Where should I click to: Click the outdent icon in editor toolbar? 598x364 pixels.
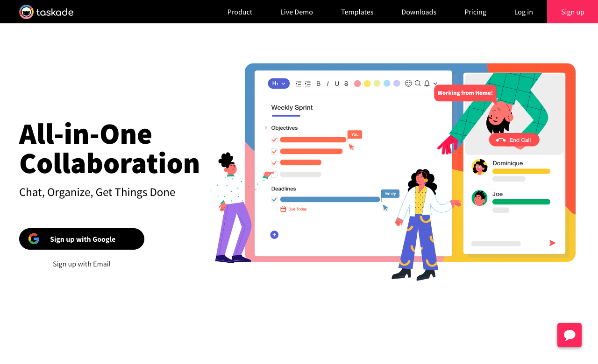click(299, 84)
